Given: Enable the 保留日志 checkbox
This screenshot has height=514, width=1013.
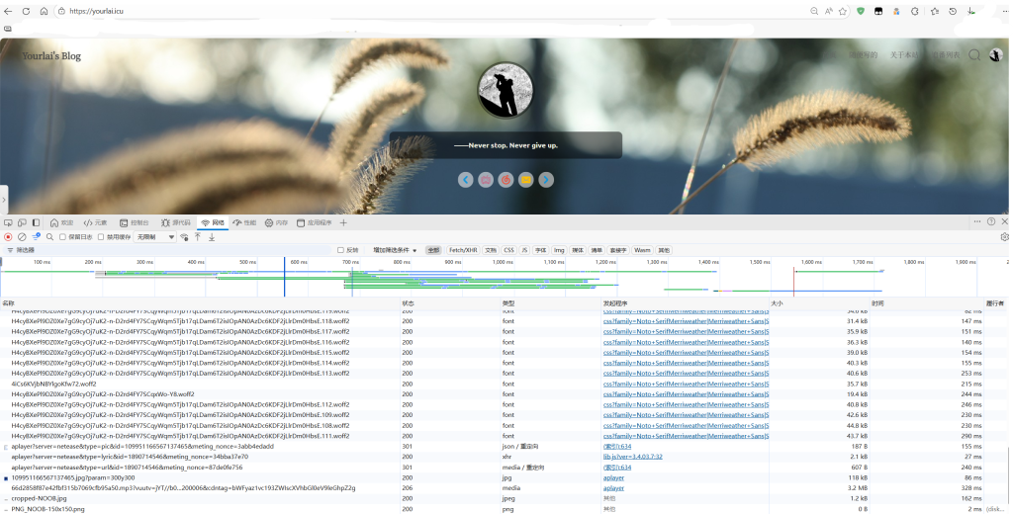Looking at the screenshot, I should point(63,237).
